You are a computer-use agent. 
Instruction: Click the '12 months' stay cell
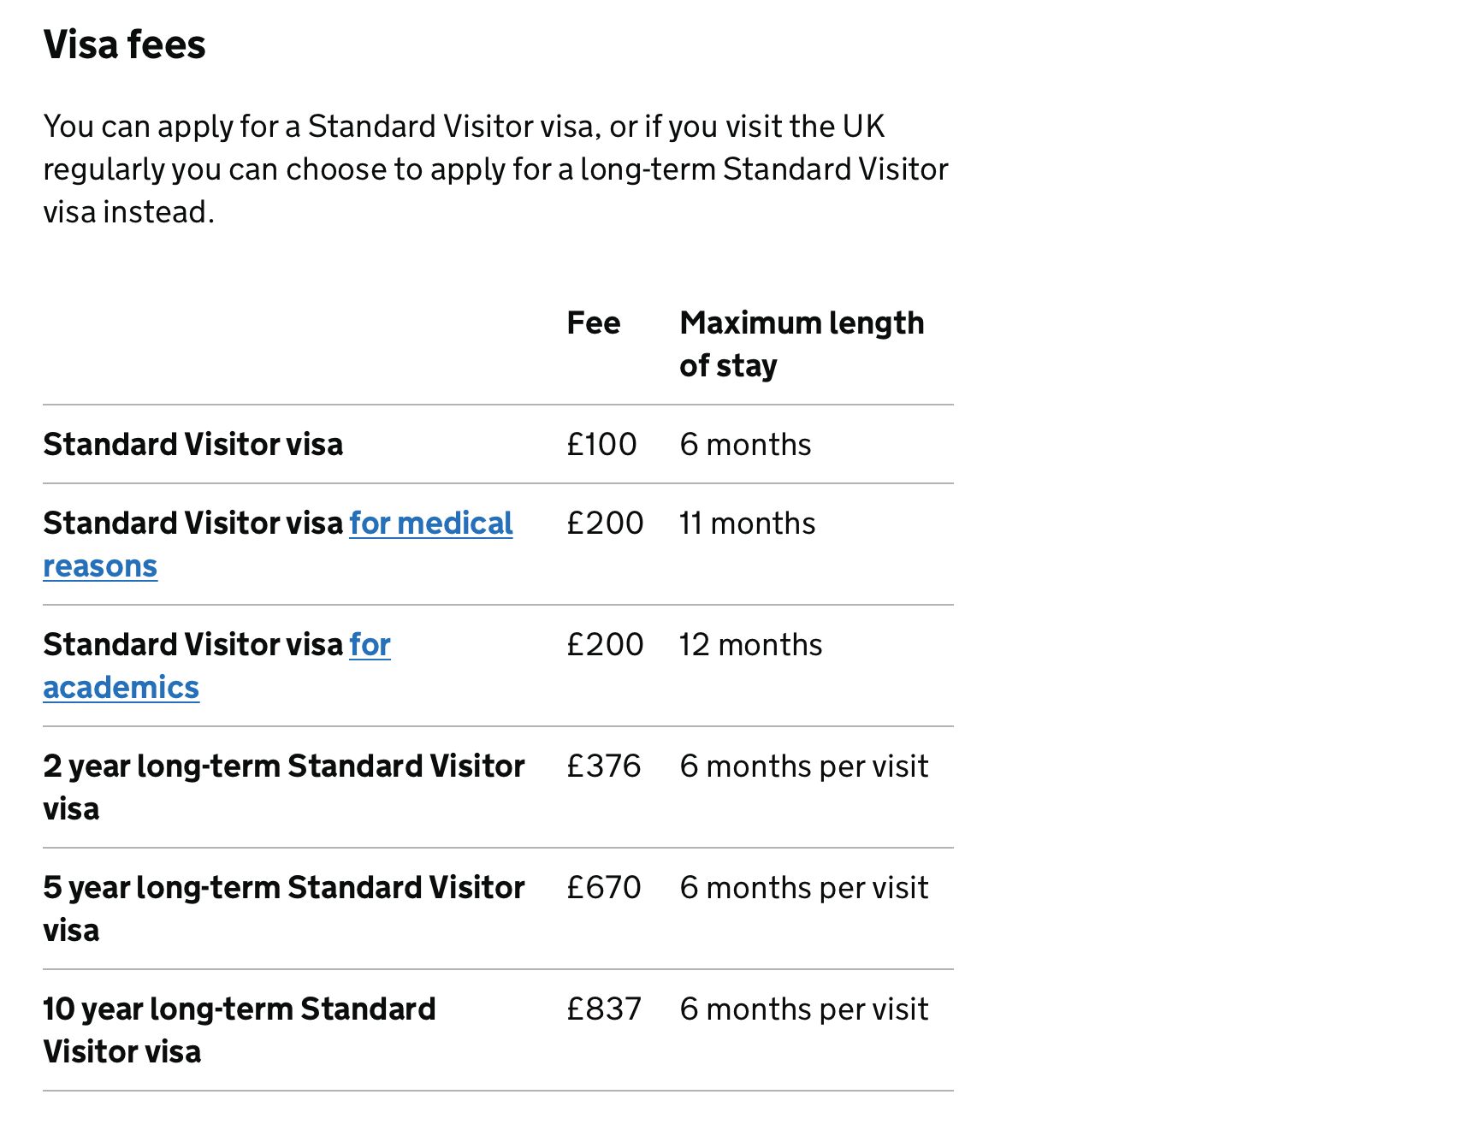tap(750, 645)
